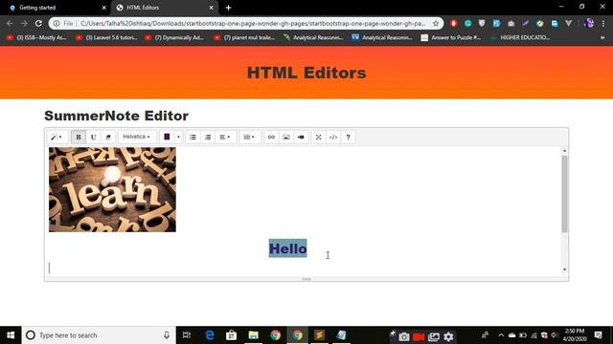Open the Action Center notifications icon
613x344 pixels.
click(598, 335)
